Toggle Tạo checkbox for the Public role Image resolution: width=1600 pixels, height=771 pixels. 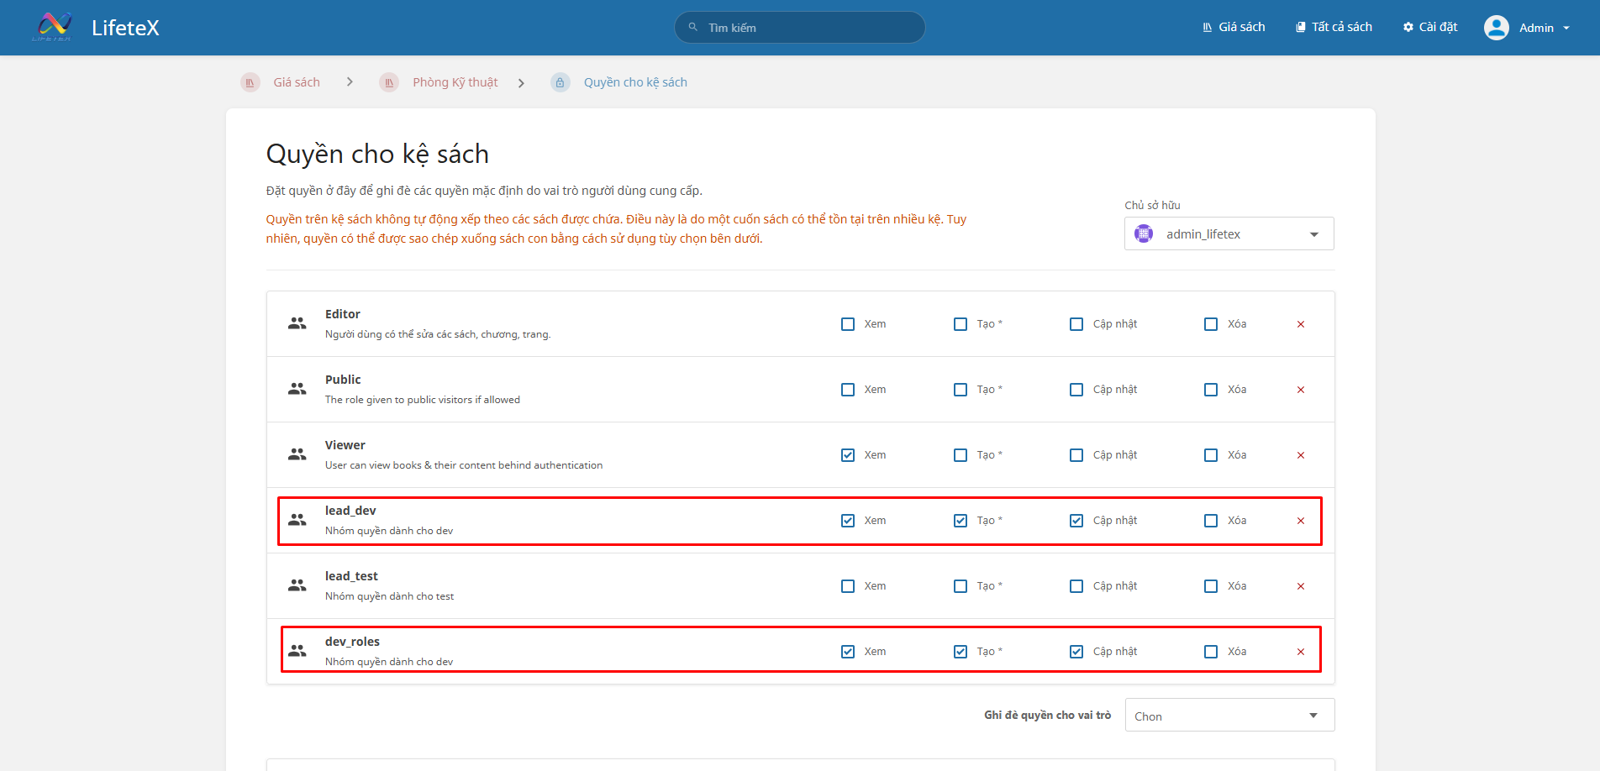pos(961,390)
